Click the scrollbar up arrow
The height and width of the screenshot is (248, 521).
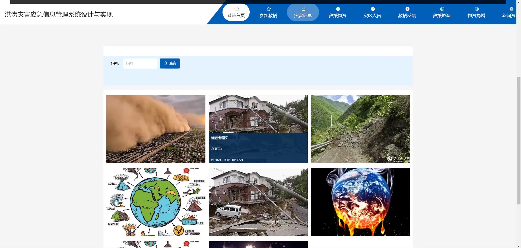coord(519,2)
